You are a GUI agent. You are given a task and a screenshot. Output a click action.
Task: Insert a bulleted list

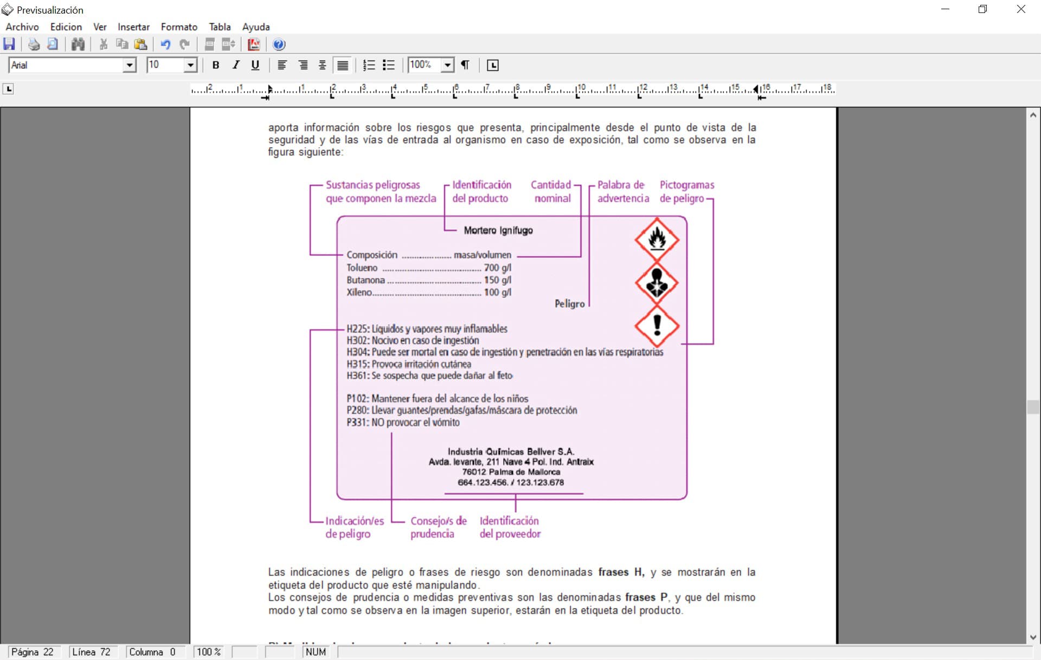388,65
